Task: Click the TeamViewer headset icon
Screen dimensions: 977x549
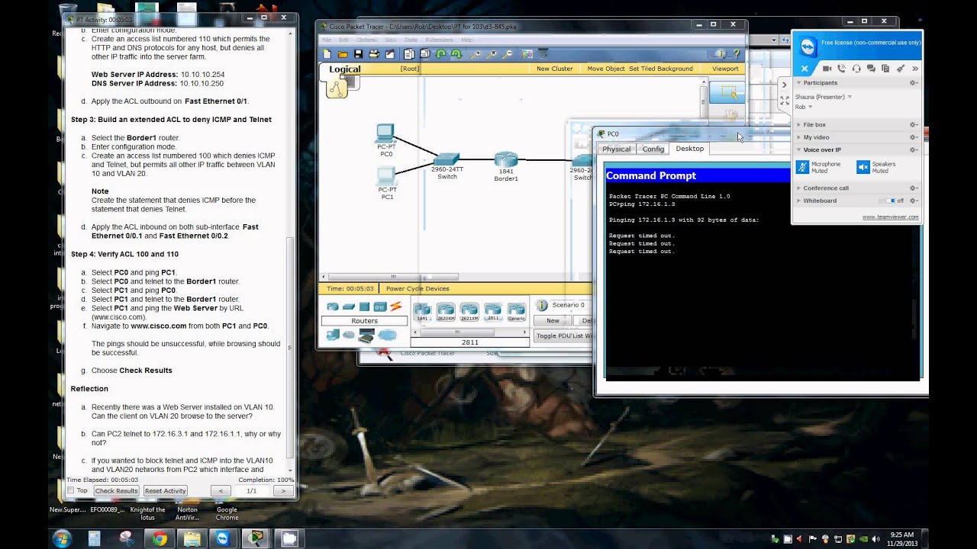Action: click(856, 69)
